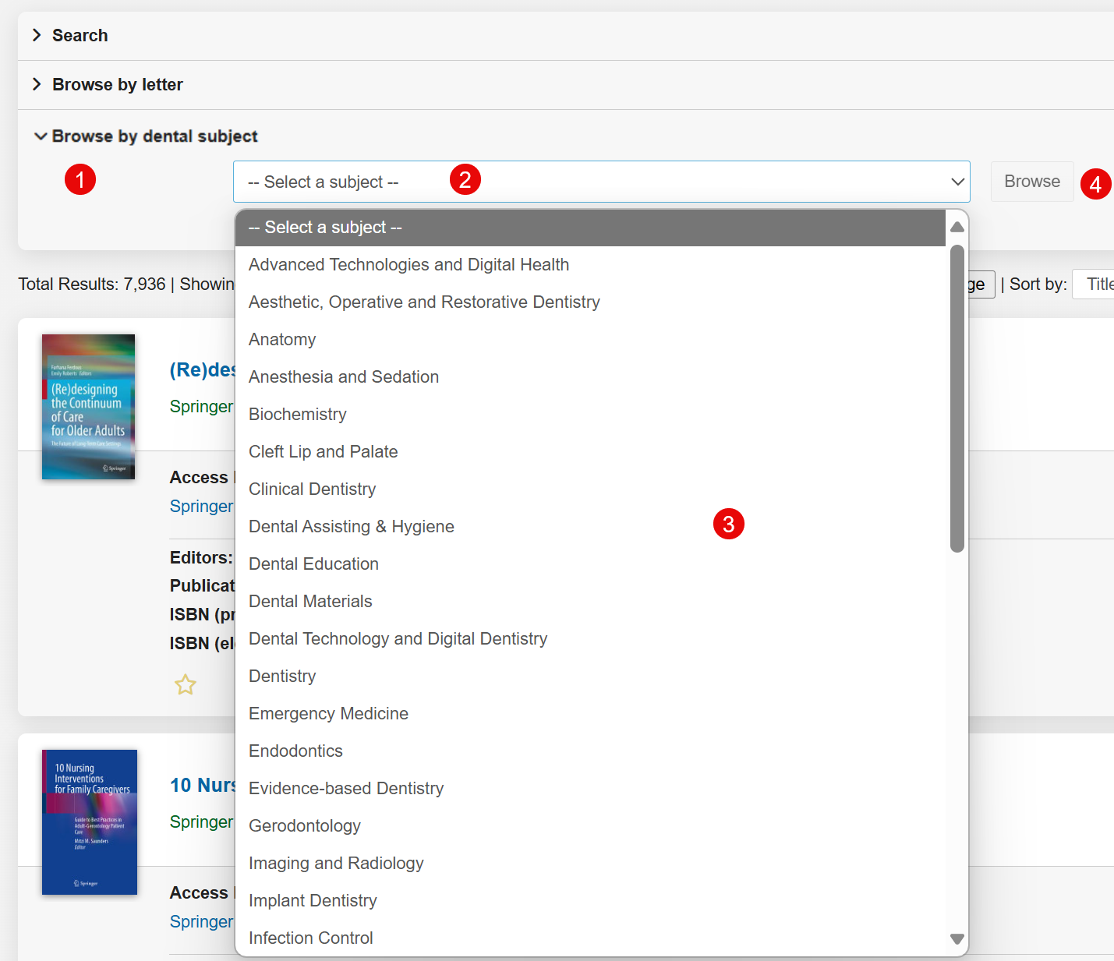
Task: Pick Implant Dentistry from the dropdown
Action: [313, 901]
